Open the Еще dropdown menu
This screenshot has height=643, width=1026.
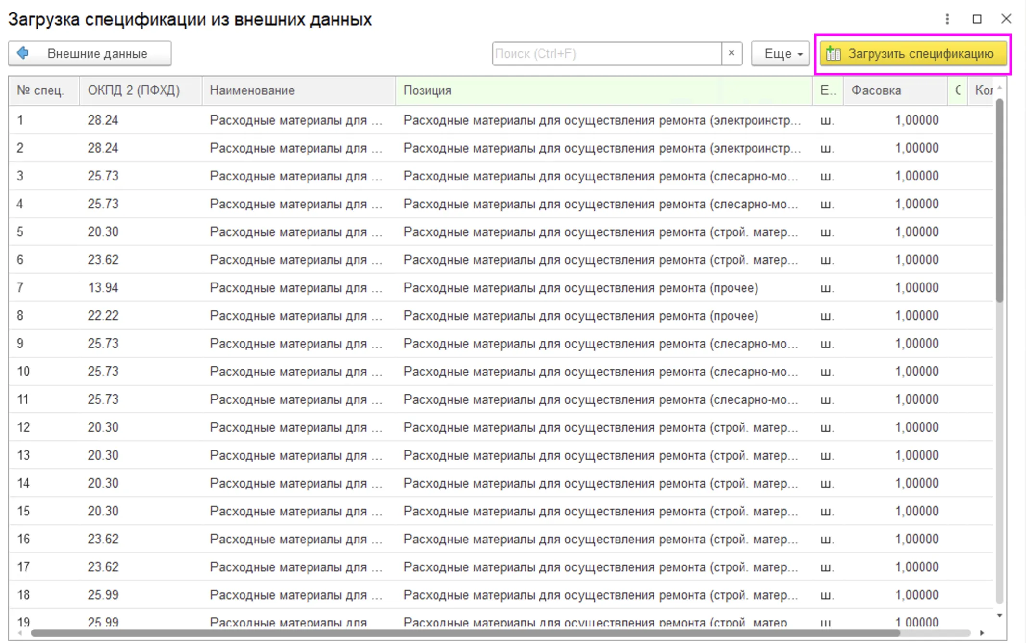tap(780, 53)
